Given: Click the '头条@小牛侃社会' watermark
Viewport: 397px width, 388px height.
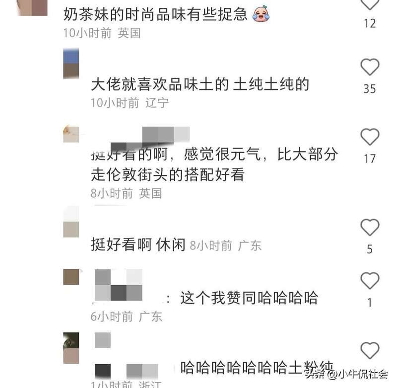Looking at the screenshot, I should 346,374.
